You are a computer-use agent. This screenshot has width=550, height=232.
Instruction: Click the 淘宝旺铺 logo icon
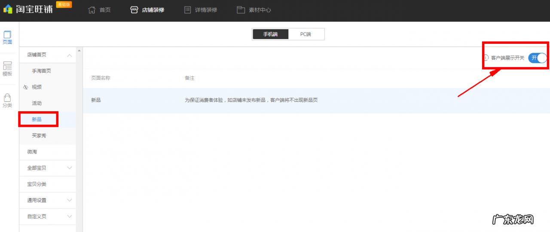(x=8, y=9)
